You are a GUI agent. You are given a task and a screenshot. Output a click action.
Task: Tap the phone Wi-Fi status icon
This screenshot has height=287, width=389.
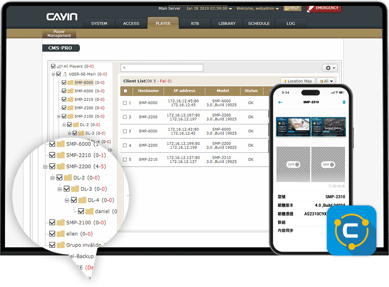coord(337,92)
